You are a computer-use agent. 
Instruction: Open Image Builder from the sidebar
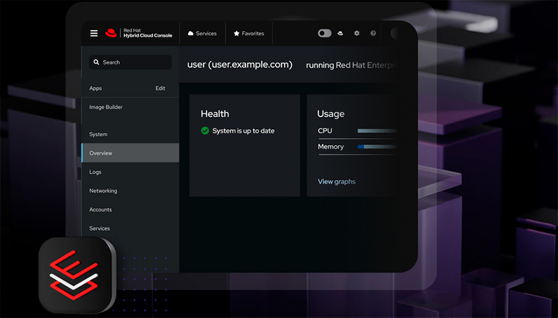(106, 107)
